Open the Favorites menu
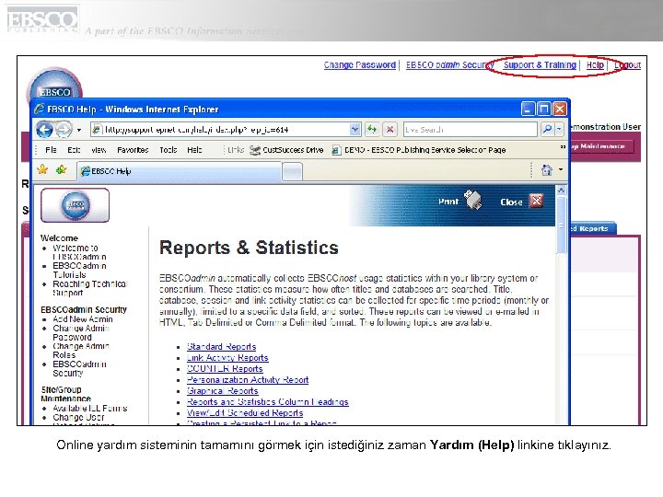Image resolution: width=663 pixels, height=497 pixels. [133, 150]
